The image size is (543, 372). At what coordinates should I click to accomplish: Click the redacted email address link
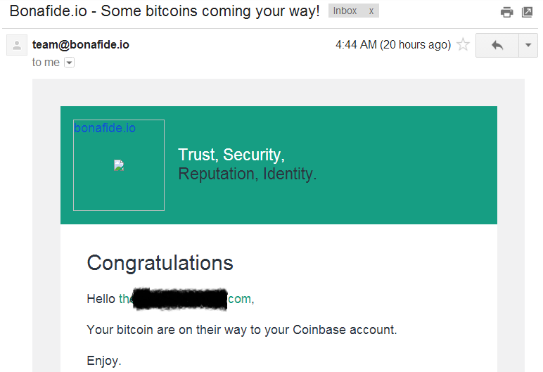pyautogui.click(x=184, y=299)
